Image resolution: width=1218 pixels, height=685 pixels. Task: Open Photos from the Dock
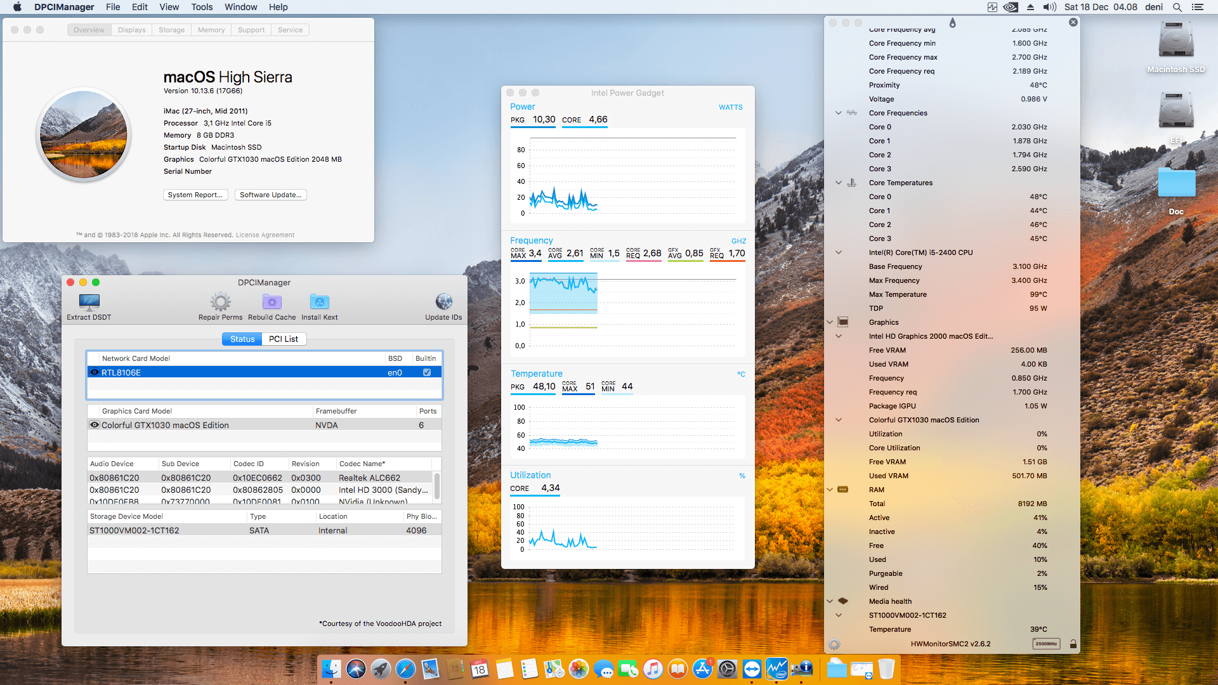pyautogui.click(x=579, y=669)
